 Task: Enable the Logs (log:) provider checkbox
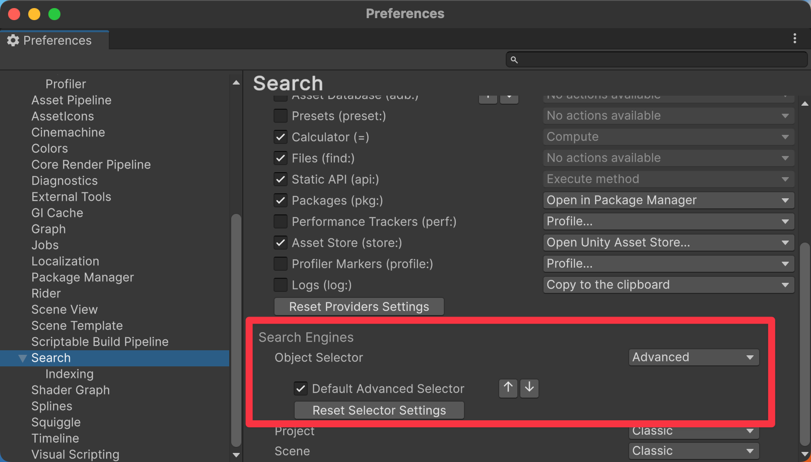[281, 285]
